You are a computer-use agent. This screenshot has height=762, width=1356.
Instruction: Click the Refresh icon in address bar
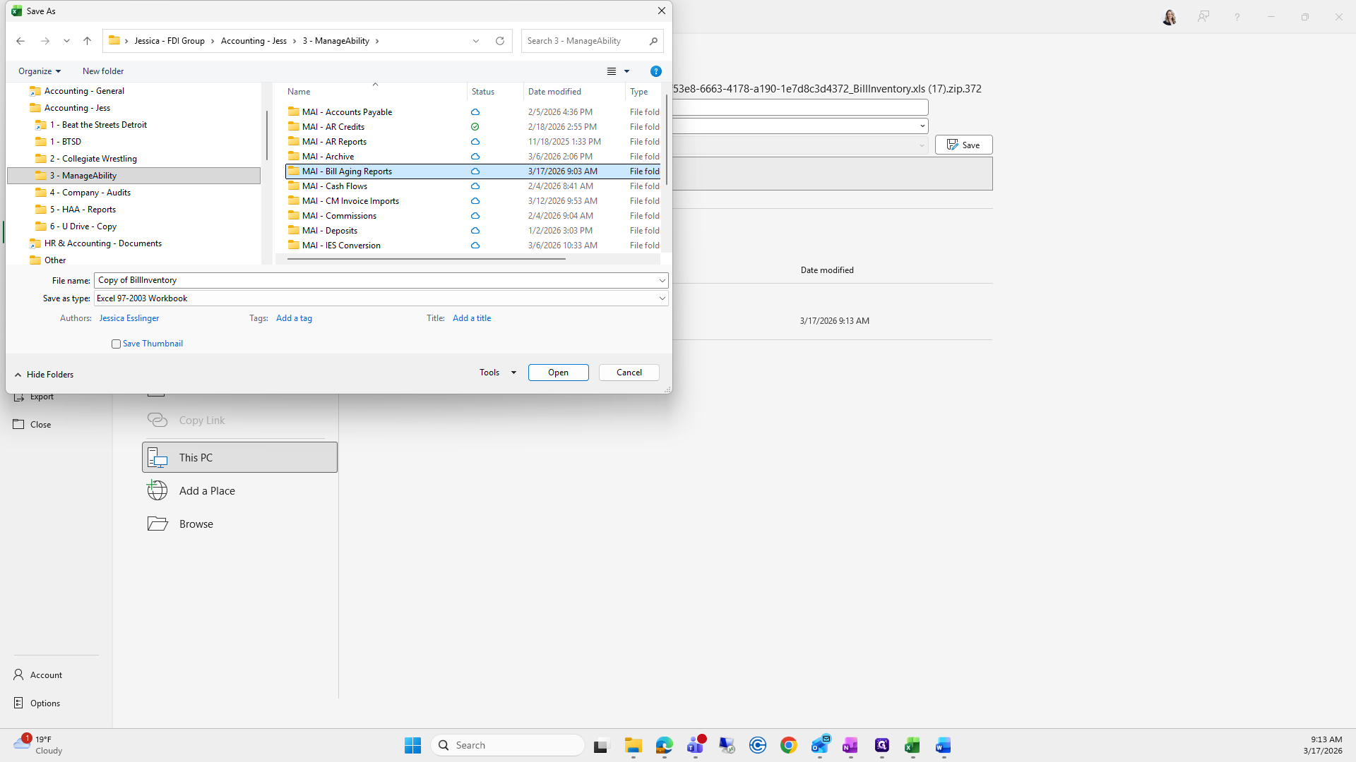[x=500, y=41]
